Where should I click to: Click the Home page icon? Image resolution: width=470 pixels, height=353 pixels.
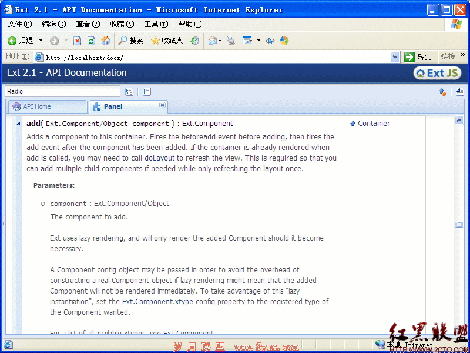106,41
